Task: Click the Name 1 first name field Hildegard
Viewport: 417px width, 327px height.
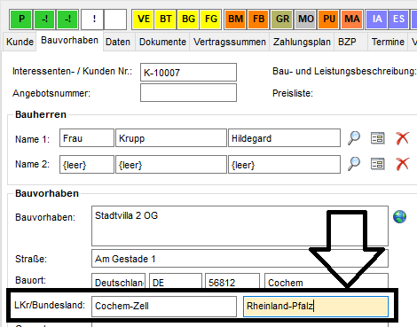Action: (x=284, y=138)
